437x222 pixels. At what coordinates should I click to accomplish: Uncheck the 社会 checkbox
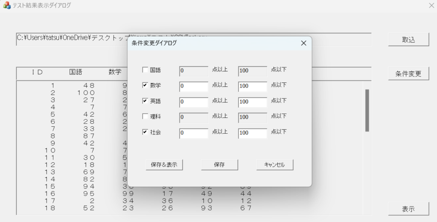145,132
